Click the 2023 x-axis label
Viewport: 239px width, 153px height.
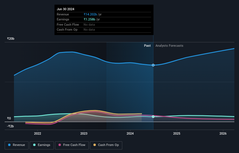click(84, 133)
